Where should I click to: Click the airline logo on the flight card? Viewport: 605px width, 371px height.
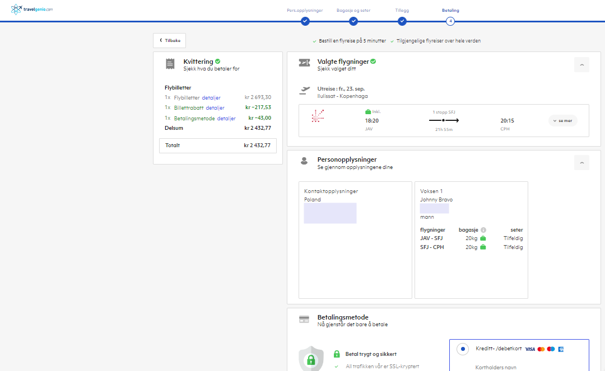pos(318,116)
